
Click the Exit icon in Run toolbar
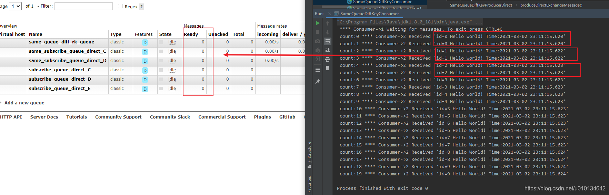[318, 59]
